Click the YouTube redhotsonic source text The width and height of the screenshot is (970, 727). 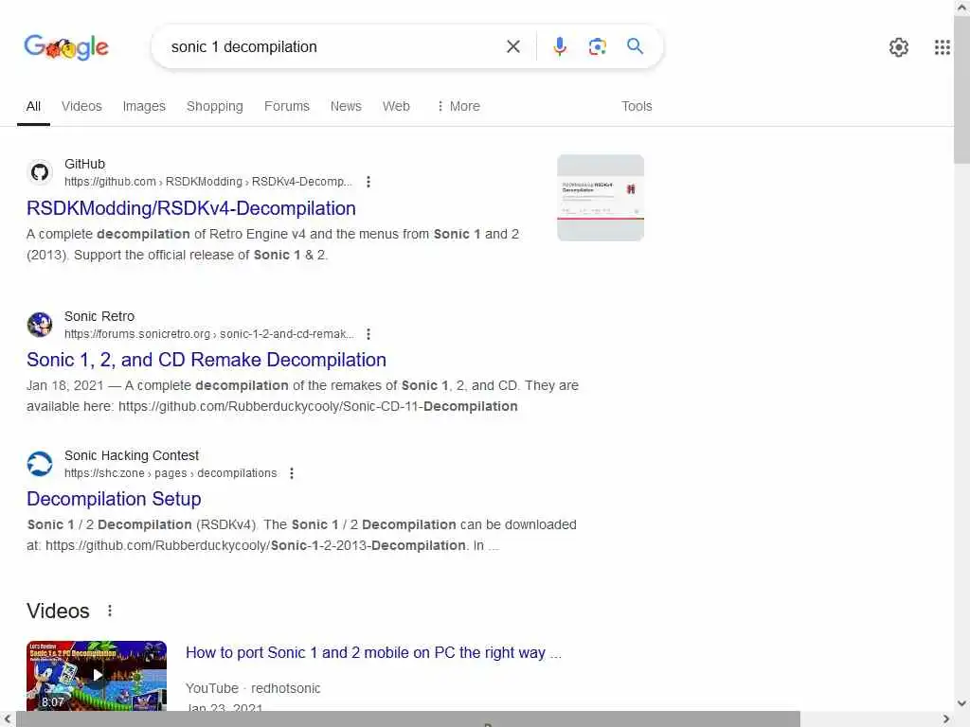click(x=253, y=688)
